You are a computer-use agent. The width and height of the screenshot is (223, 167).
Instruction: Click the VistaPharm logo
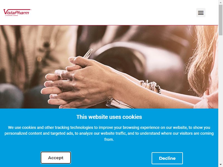pyautogui.click(x=17, y=12)
